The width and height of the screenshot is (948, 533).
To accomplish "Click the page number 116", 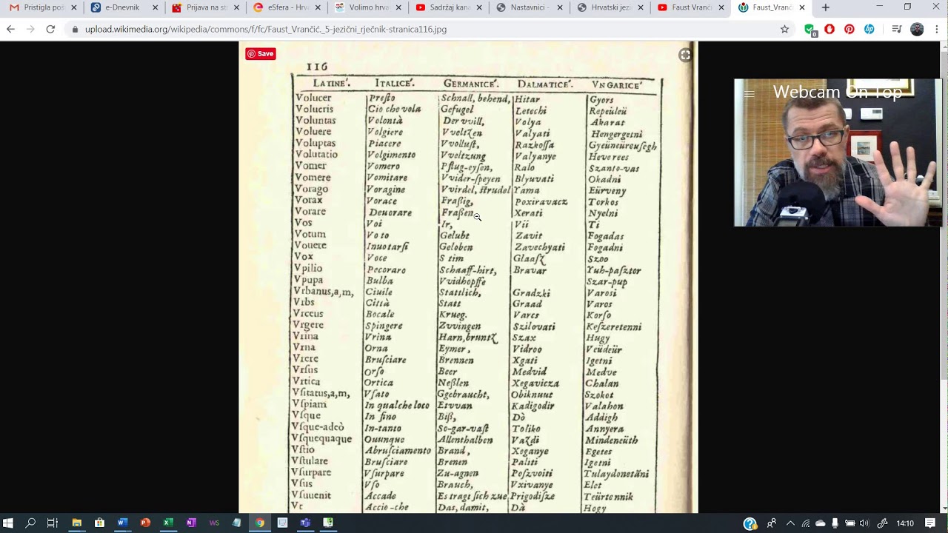I will (x=316, y=67).
